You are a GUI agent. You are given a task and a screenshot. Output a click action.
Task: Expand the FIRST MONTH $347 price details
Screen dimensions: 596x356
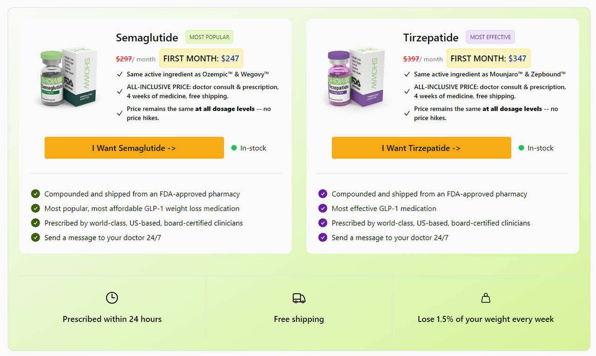488,58
